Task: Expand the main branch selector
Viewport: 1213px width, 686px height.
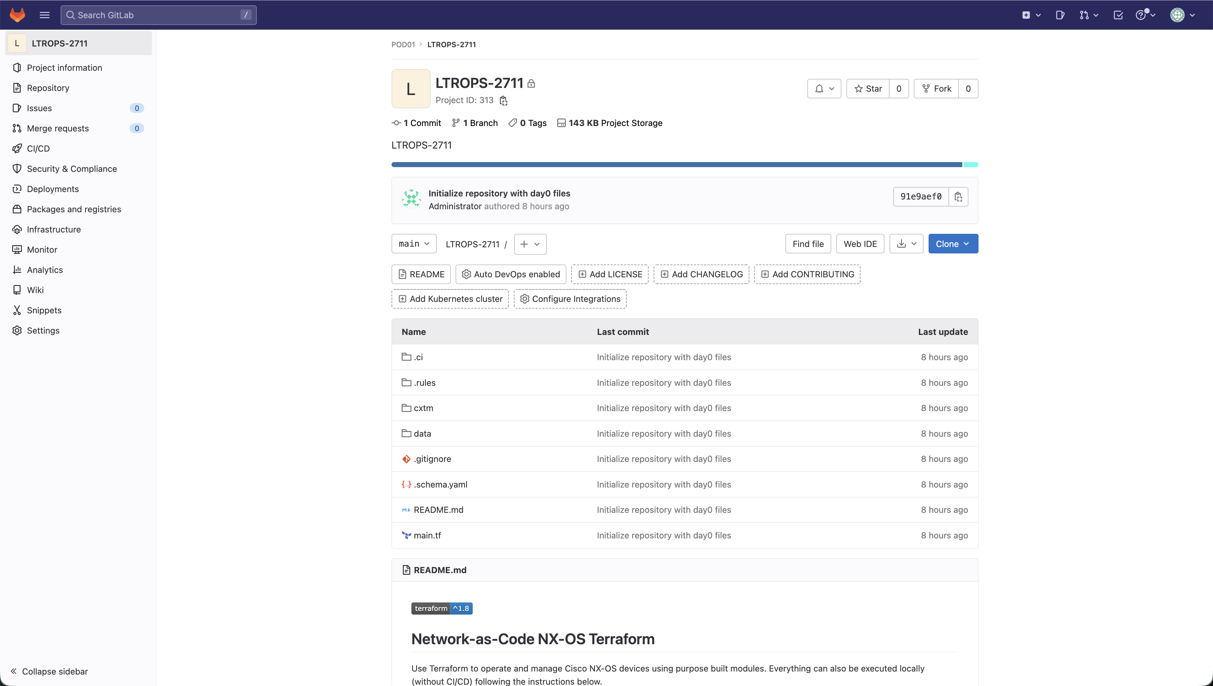Action: 413,244
